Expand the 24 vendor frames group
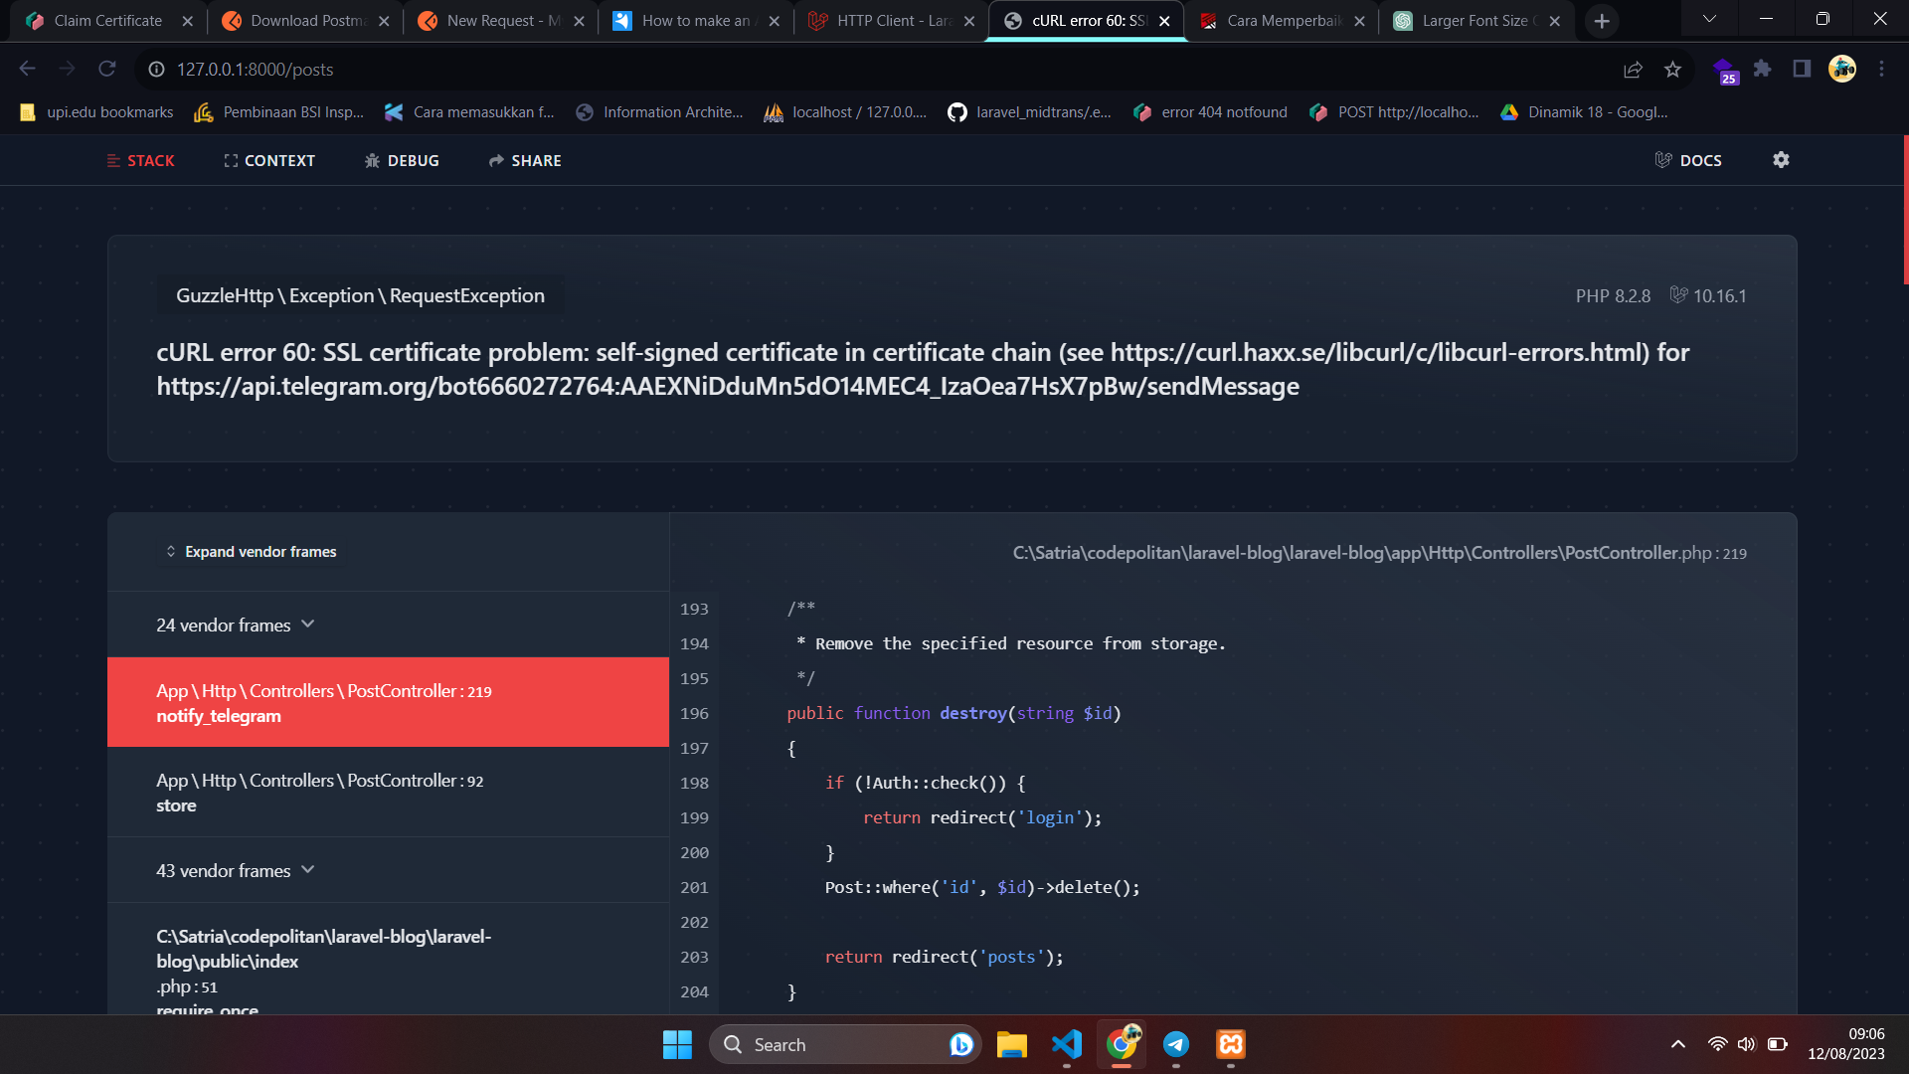 point(236,625)
